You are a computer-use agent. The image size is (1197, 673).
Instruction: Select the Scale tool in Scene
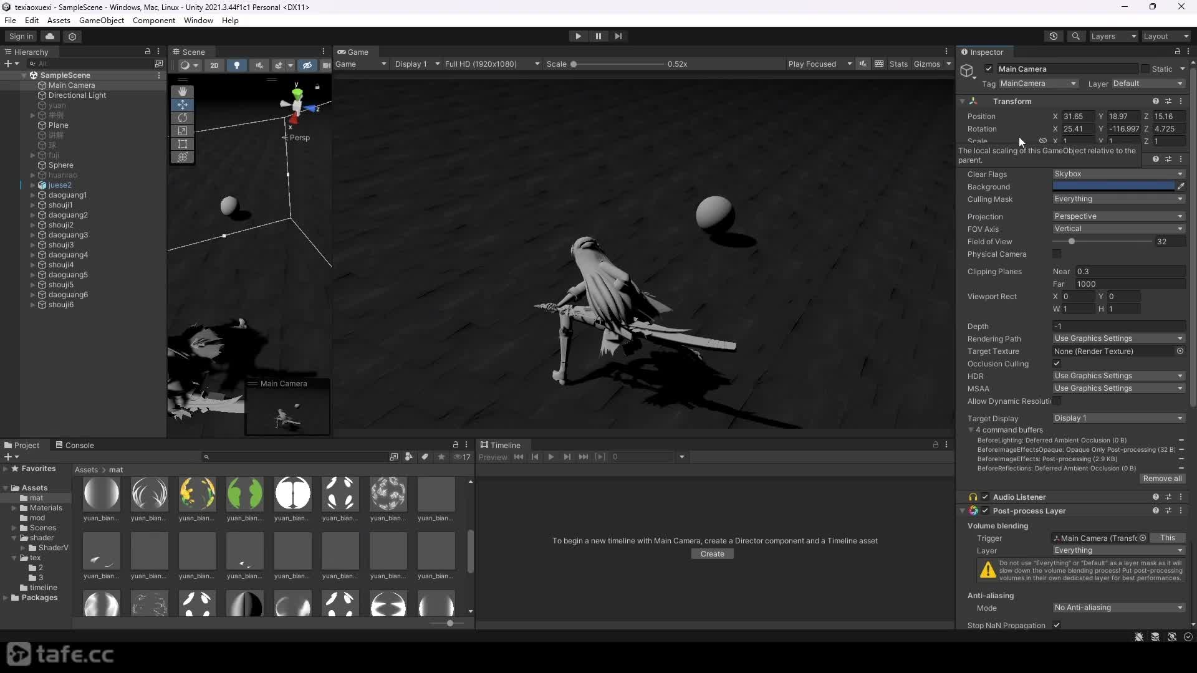[x=183, y=131]
